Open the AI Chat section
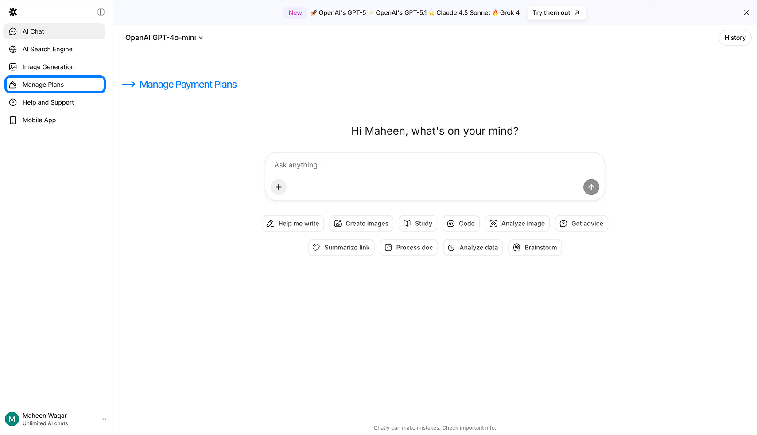757x435 pixels. click(54, 31)
